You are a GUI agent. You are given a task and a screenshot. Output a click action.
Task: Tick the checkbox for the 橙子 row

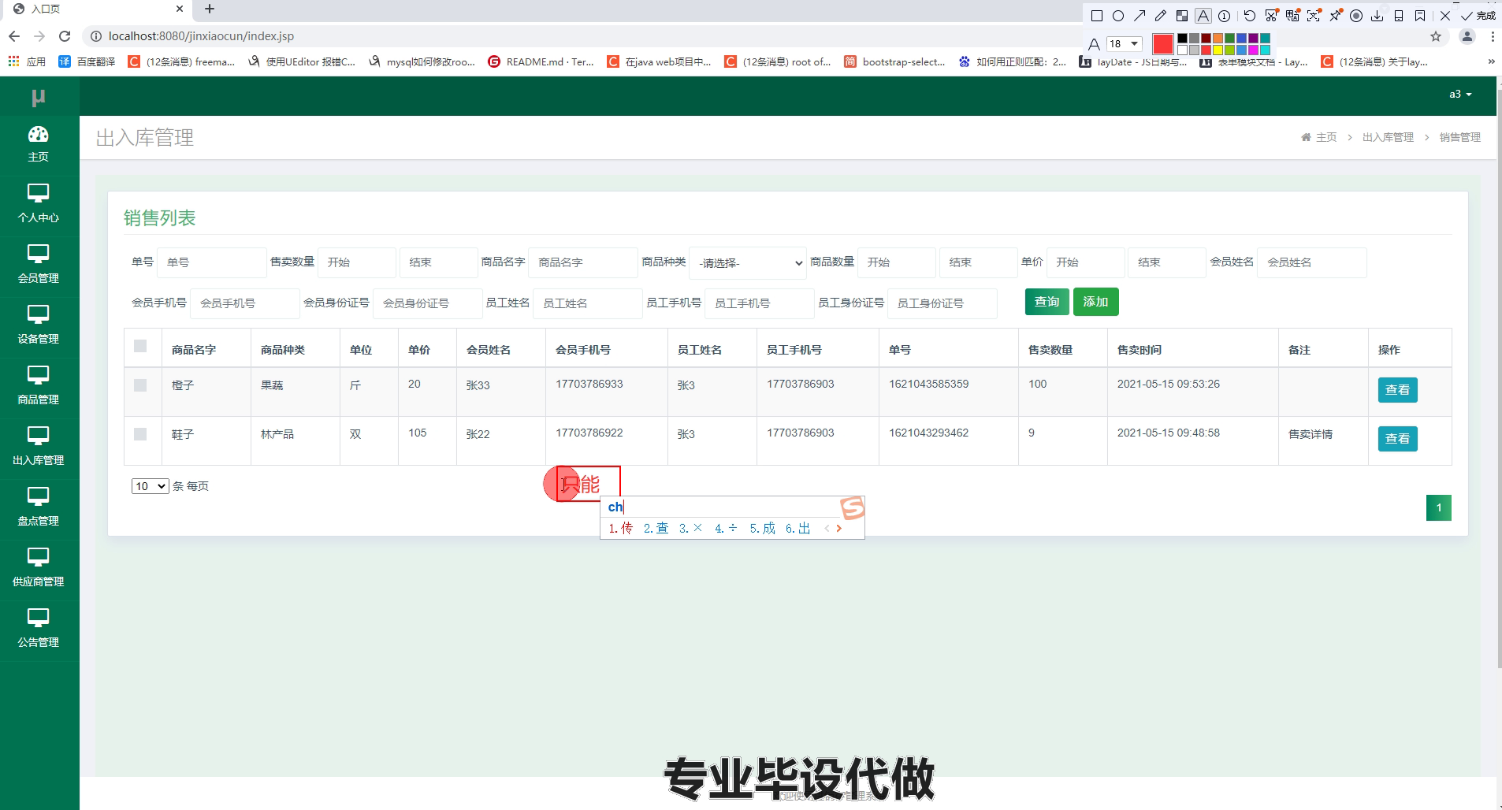pyautogui.click(x=140, y=385)
